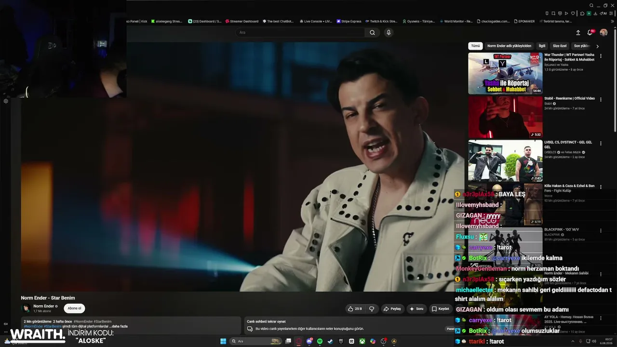Dislike the Norm Ender video

click(x=372, y=309)
